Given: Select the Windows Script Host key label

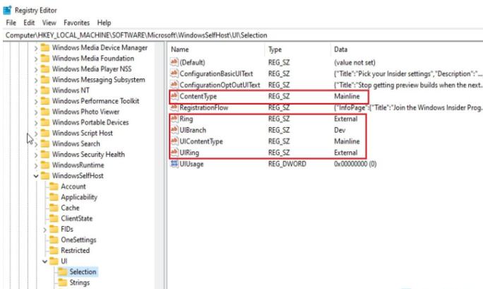Looking at the screenshot, I should tap(82, 133).
